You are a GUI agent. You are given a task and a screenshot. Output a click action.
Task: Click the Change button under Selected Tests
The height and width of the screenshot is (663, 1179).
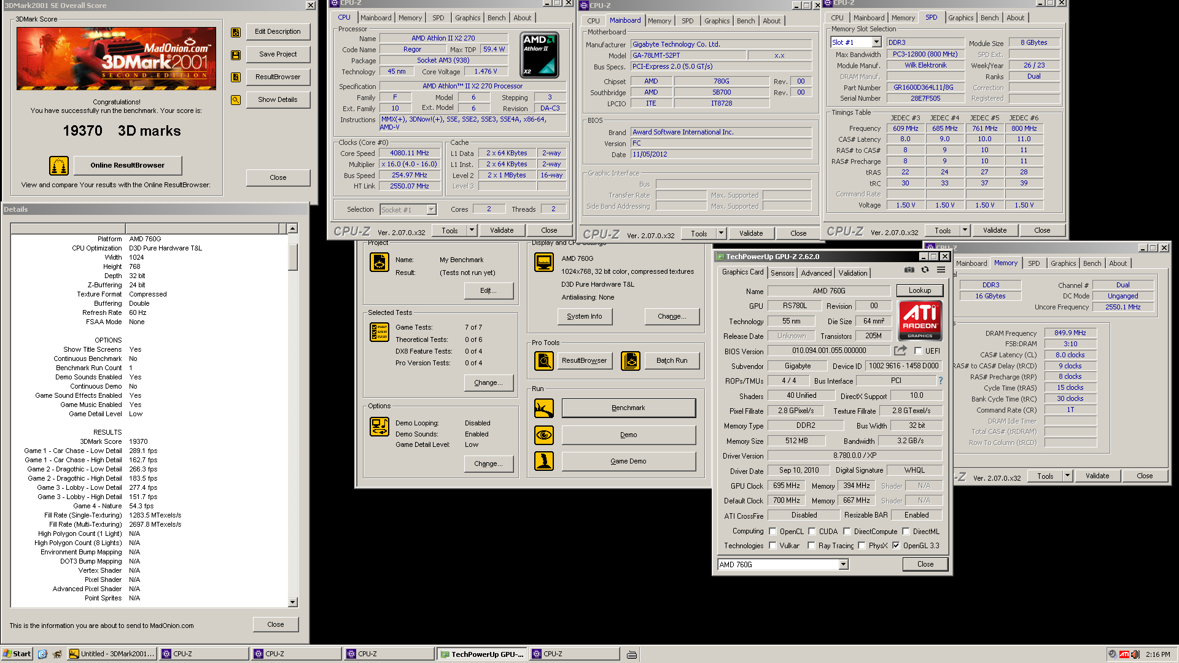coord(488,383)
